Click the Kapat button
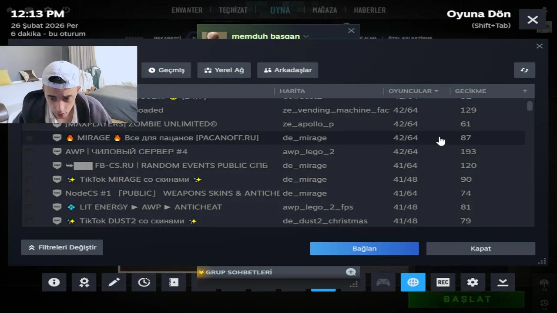Viewport: 557px width, 313px height. click(481, 249)
